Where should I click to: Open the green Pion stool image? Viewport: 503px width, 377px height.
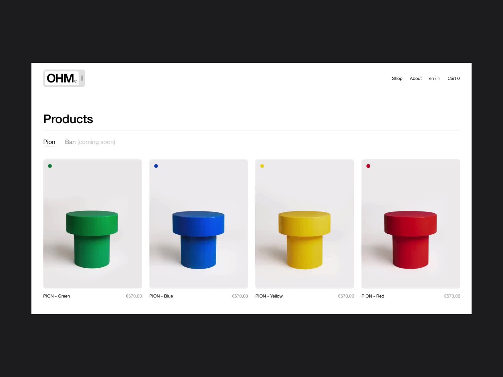(x=92, y=224)
